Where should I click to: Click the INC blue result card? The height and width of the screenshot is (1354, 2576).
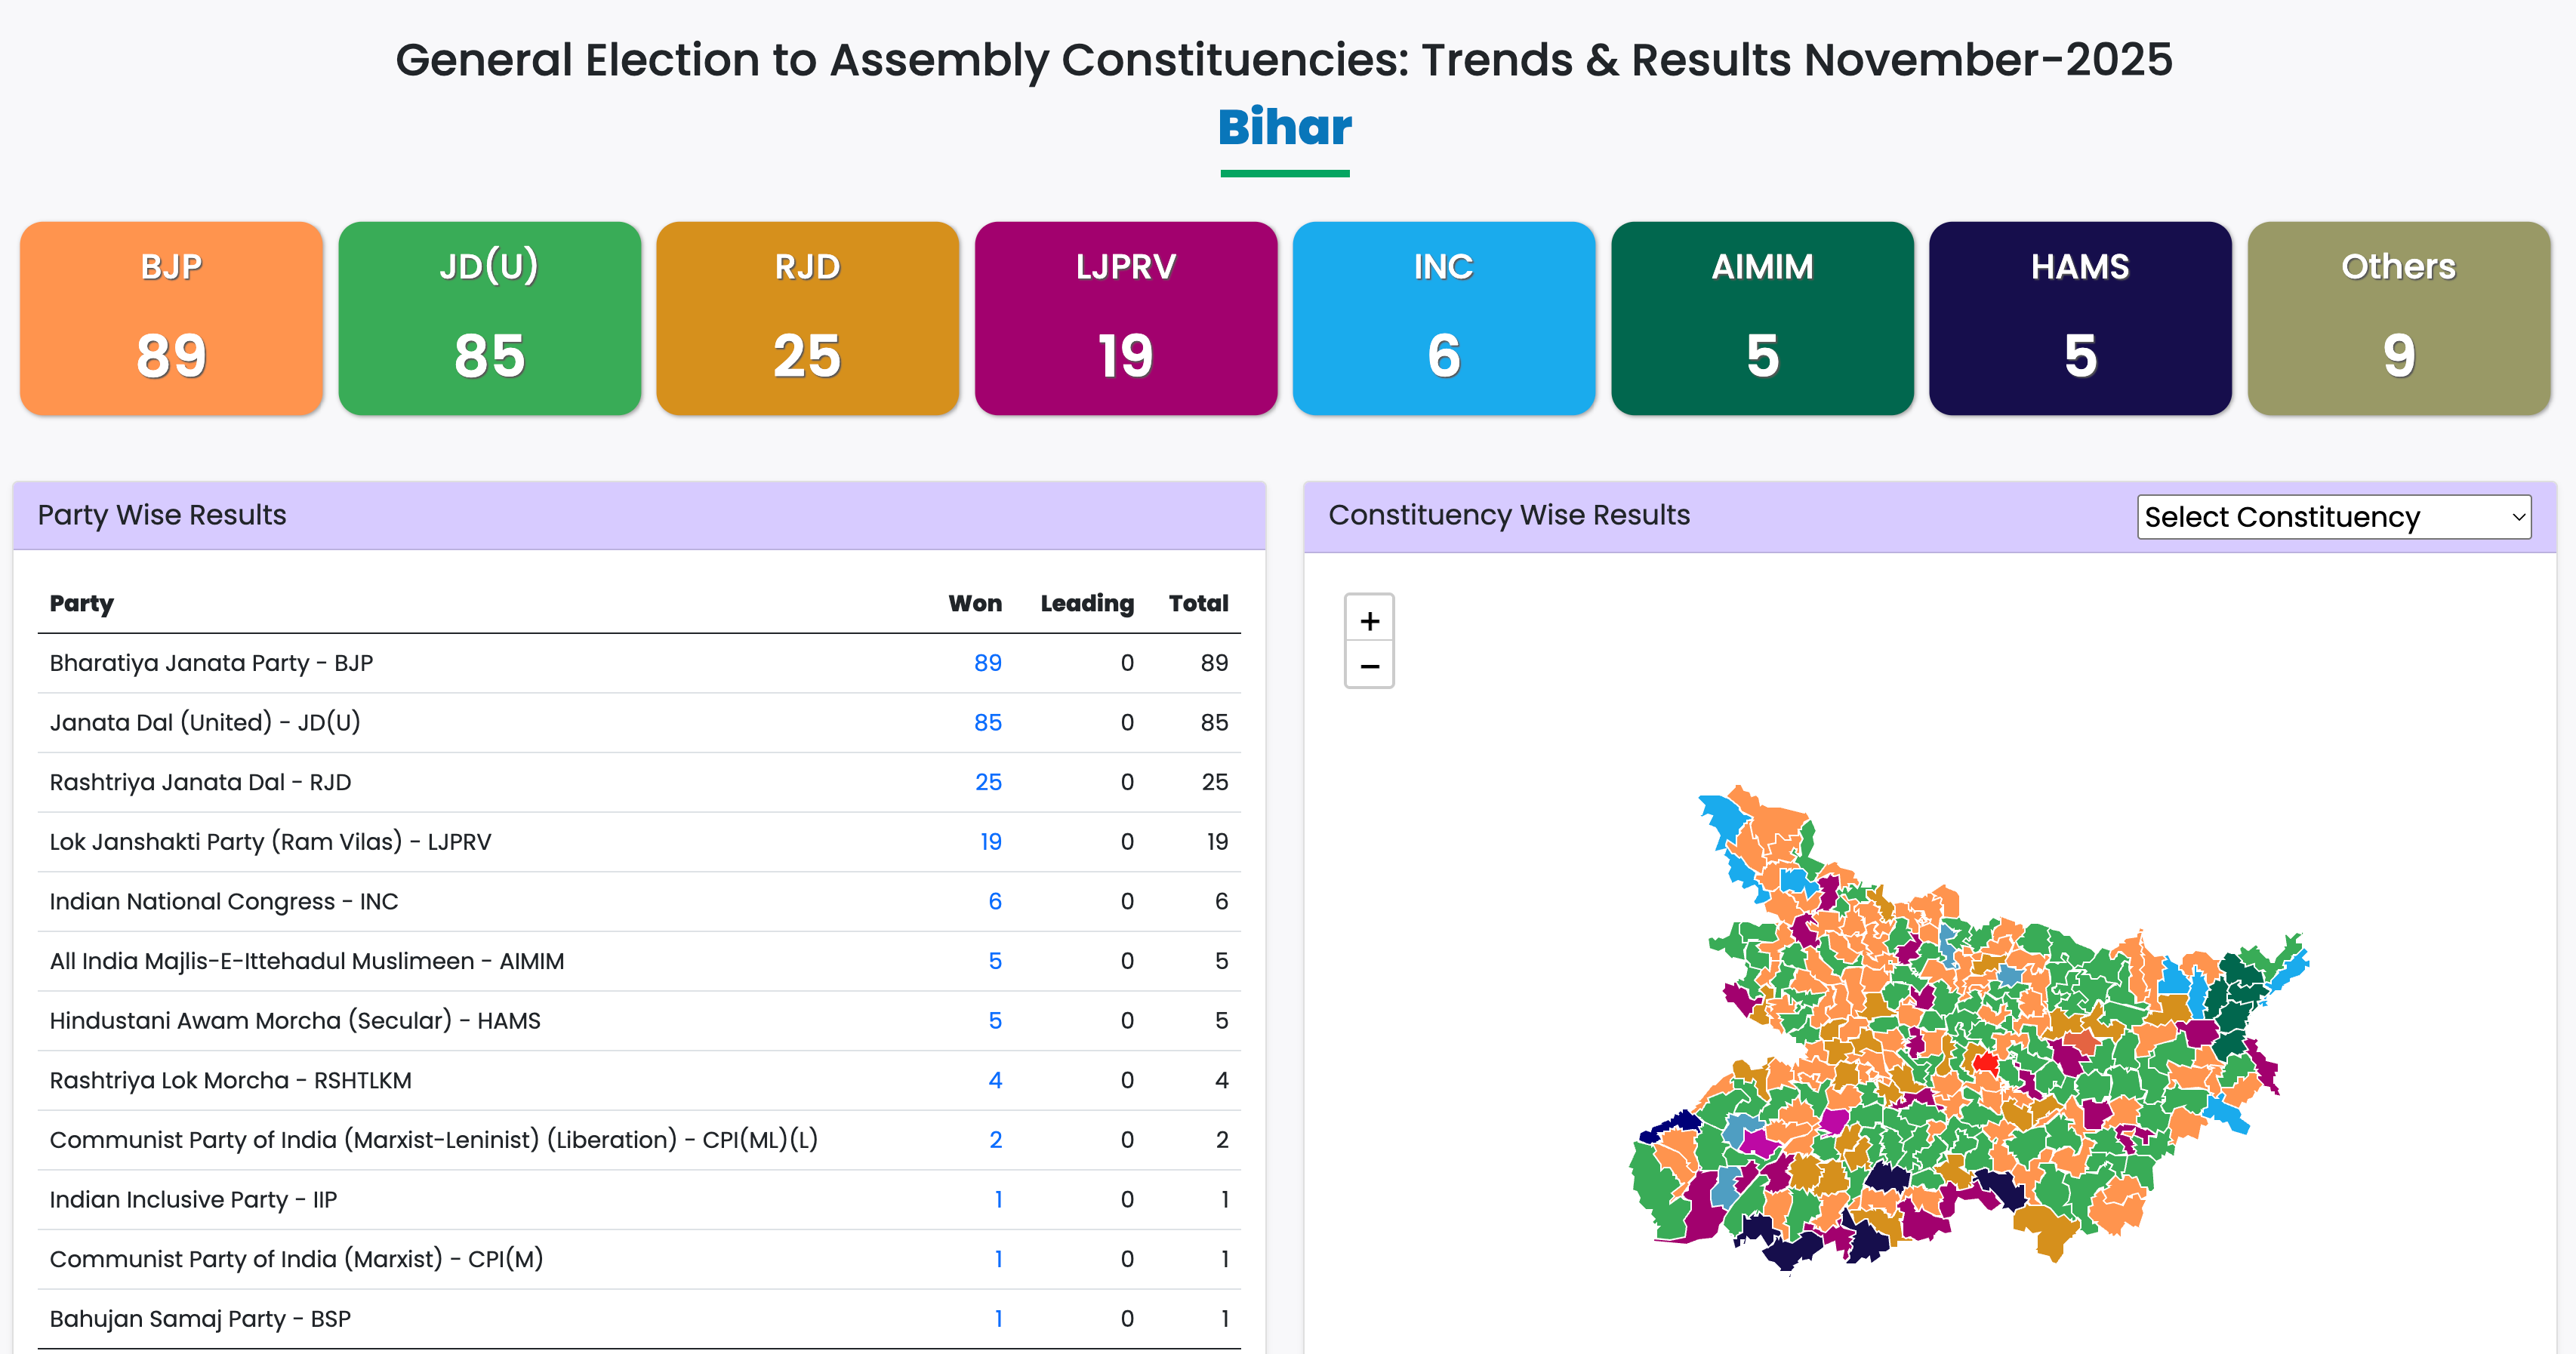(1443, 318)
